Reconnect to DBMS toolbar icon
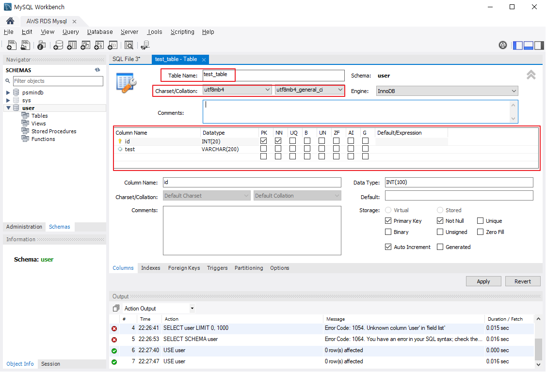Screen dimensions: 546x372 tap(145, 45)
